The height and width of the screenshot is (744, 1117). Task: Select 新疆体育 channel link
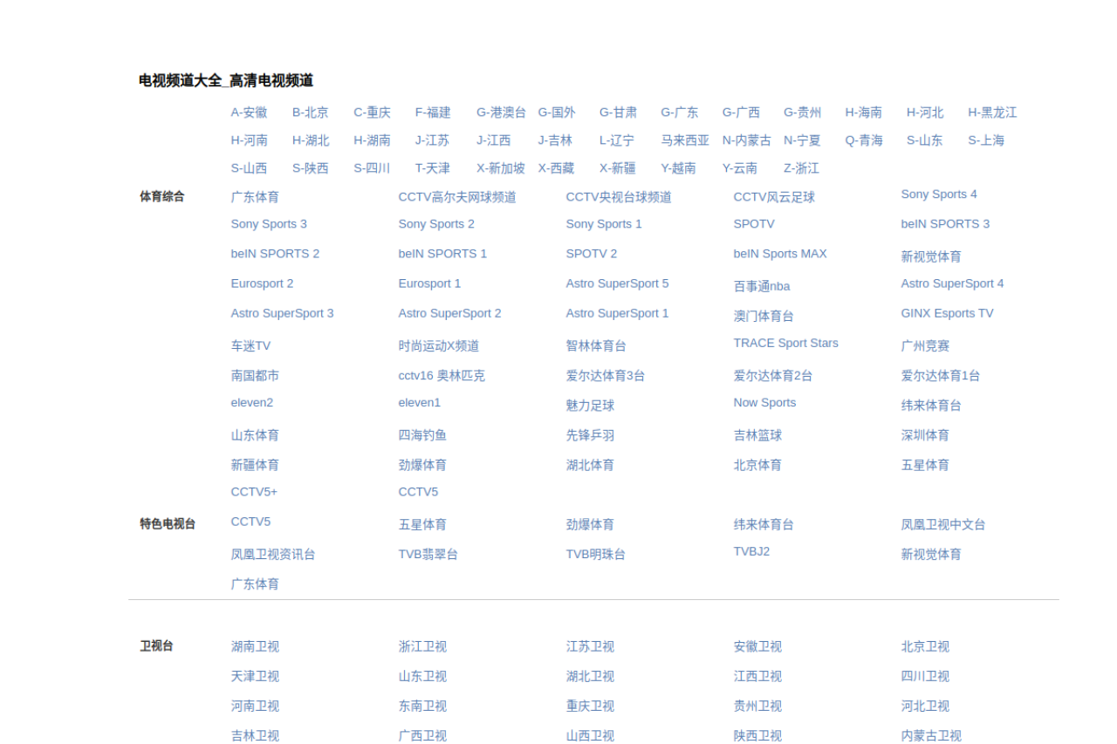click(255, 465)
